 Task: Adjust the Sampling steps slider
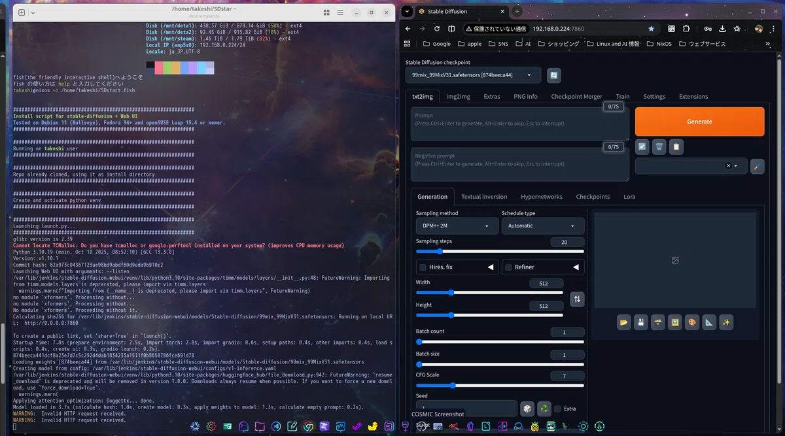tap(500, 251)
